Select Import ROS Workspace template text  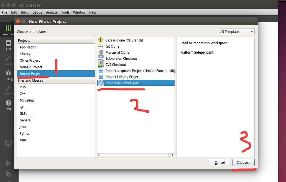(123, 83)
